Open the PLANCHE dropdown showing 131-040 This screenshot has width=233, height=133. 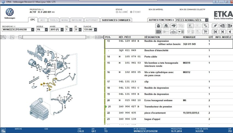[96, 30]
